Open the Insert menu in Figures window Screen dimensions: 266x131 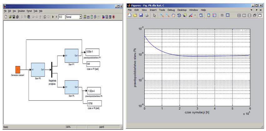(x=153, y=10)
